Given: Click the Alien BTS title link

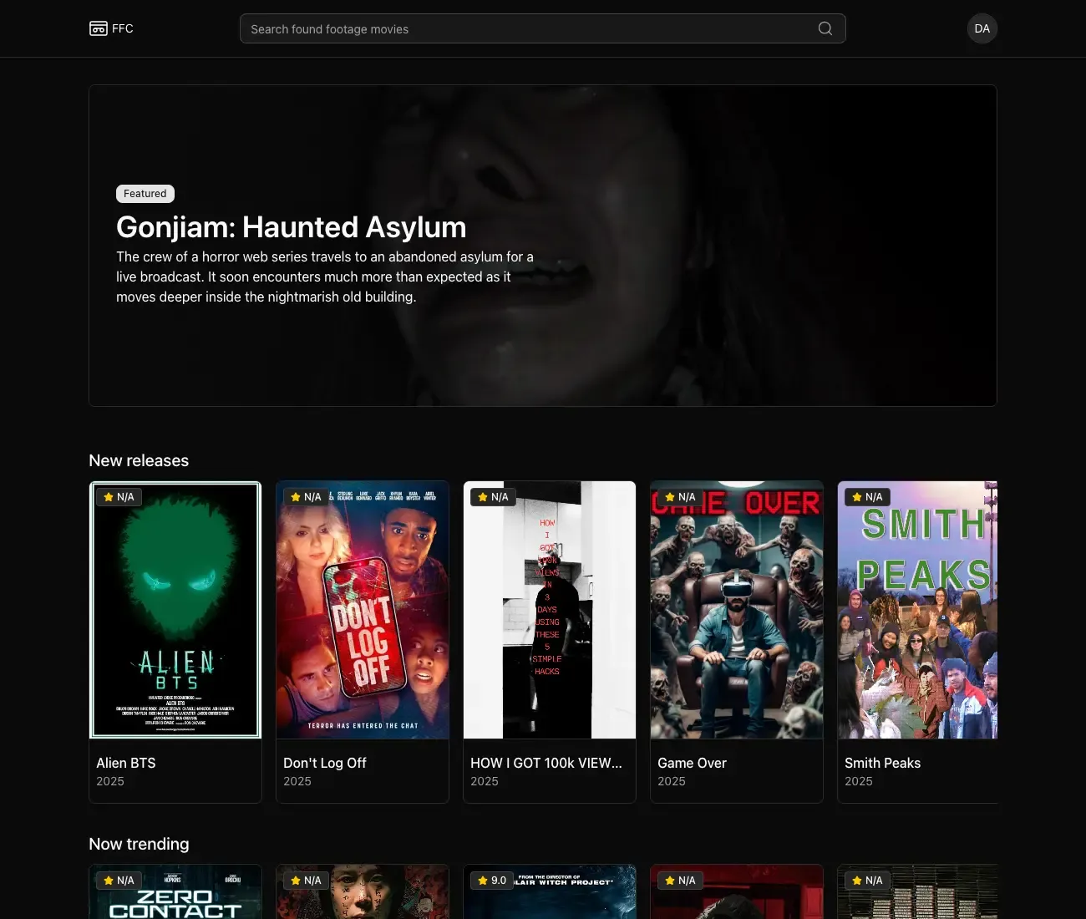Looking at the screenshot, I should [x=125, y=763].
